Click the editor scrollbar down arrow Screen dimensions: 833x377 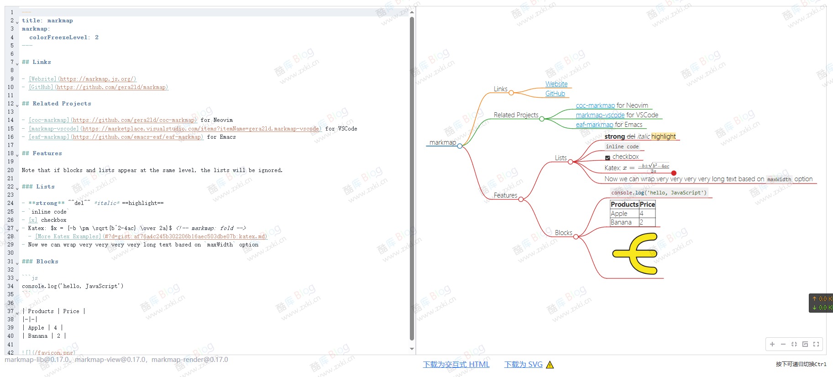click(412, 349)
